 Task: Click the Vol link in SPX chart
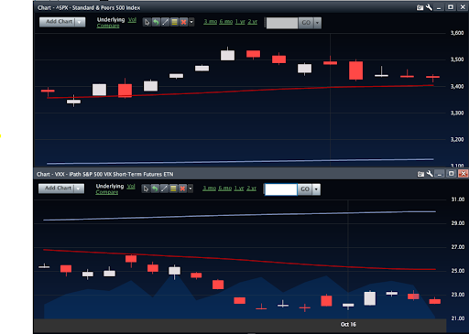point(132,20)
